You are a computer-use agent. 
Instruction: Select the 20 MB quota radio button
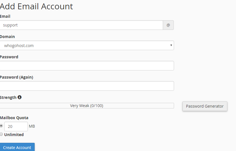point(1,126)
